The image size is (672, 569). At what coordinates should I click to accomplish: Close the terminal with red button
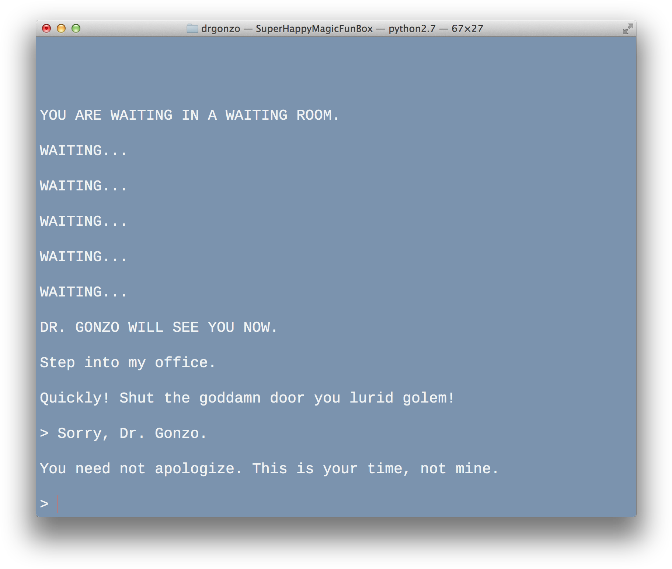pos(46,28)
